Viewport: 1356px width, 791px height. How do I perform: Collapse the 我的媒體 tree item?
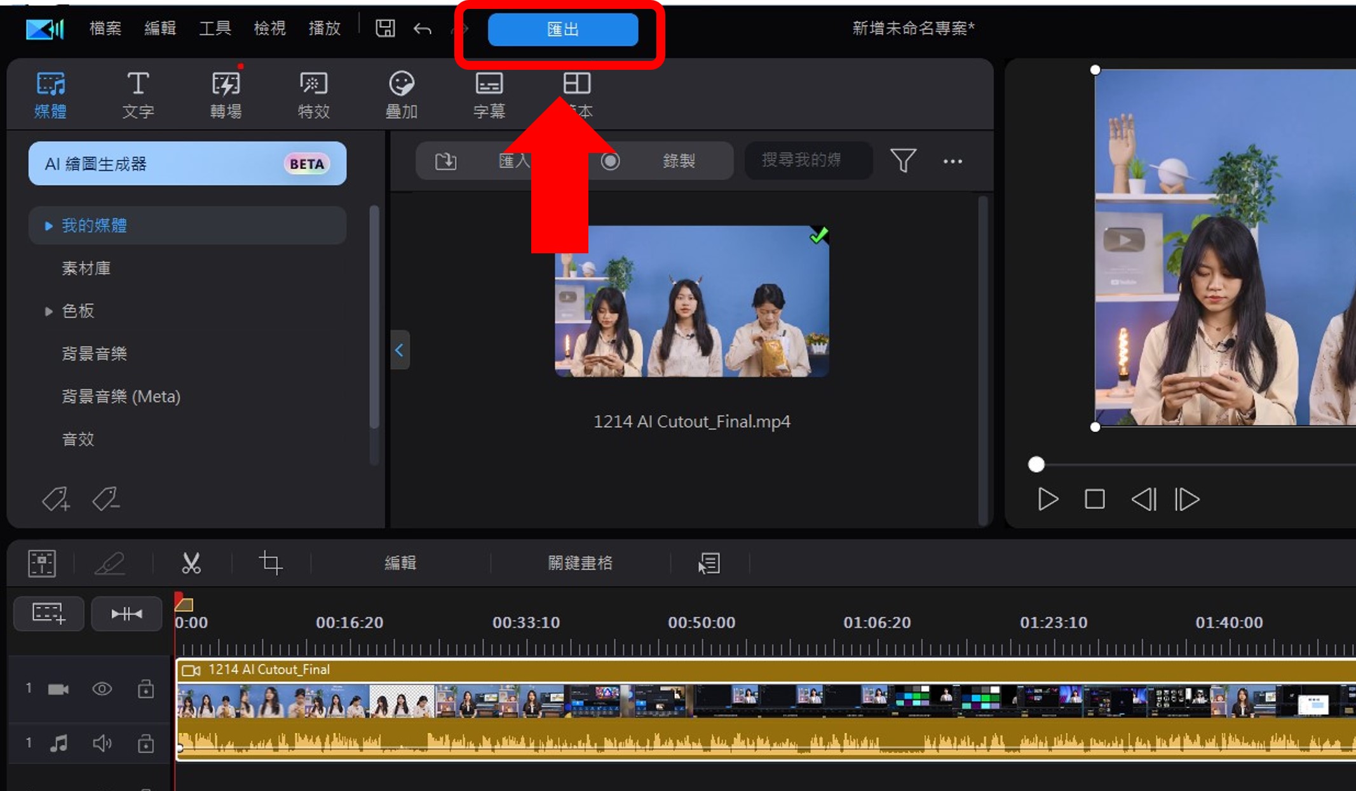pyautogui.click(x=48, y=225)
